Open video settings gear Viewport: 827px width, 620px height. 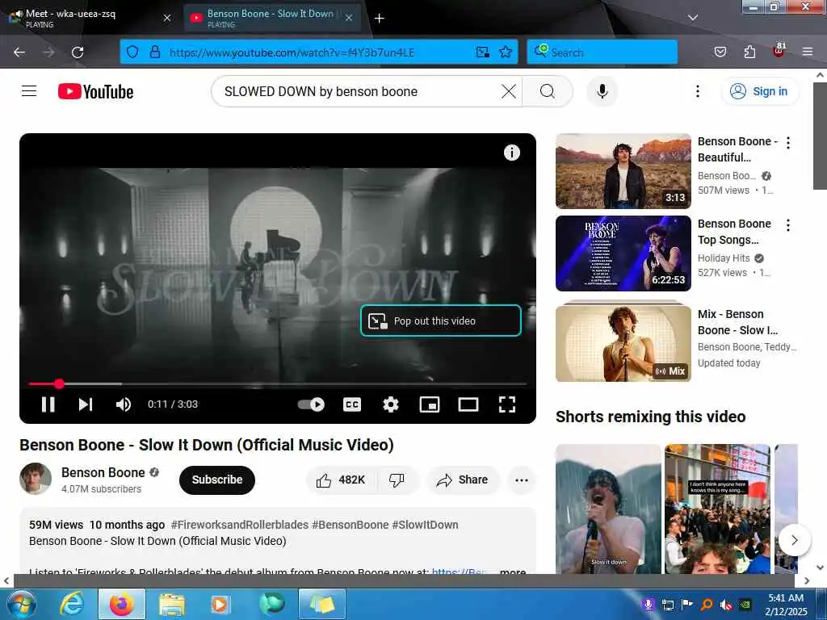tap(390, 404)
